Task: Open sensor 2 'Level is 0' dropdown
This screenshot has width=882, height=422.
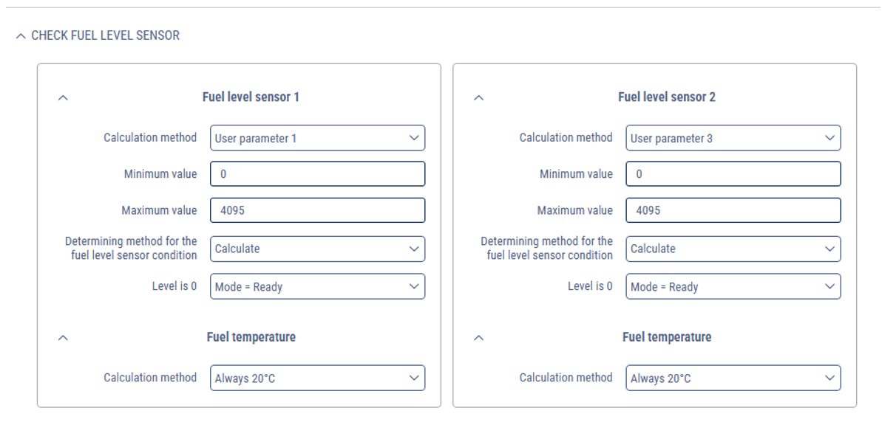Action: (733, 286)
